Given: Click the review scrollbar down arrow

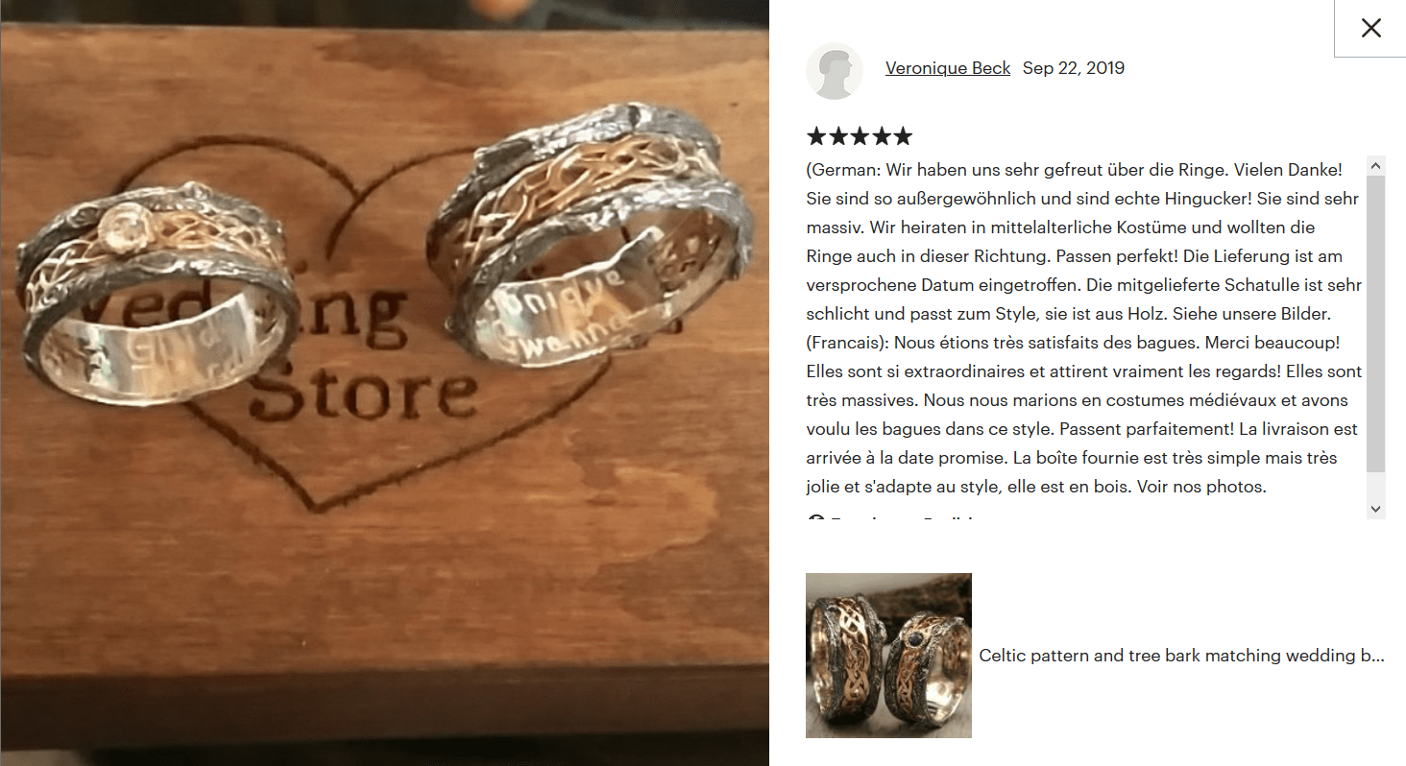Looking at the screenshot, I should click(1376, 509).
